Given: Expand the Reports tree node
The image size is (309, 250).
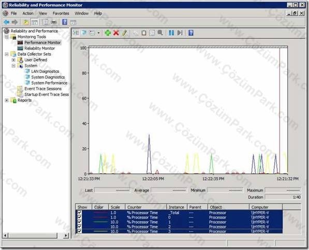Looking at the screenshot, I should tap(7, 100).
